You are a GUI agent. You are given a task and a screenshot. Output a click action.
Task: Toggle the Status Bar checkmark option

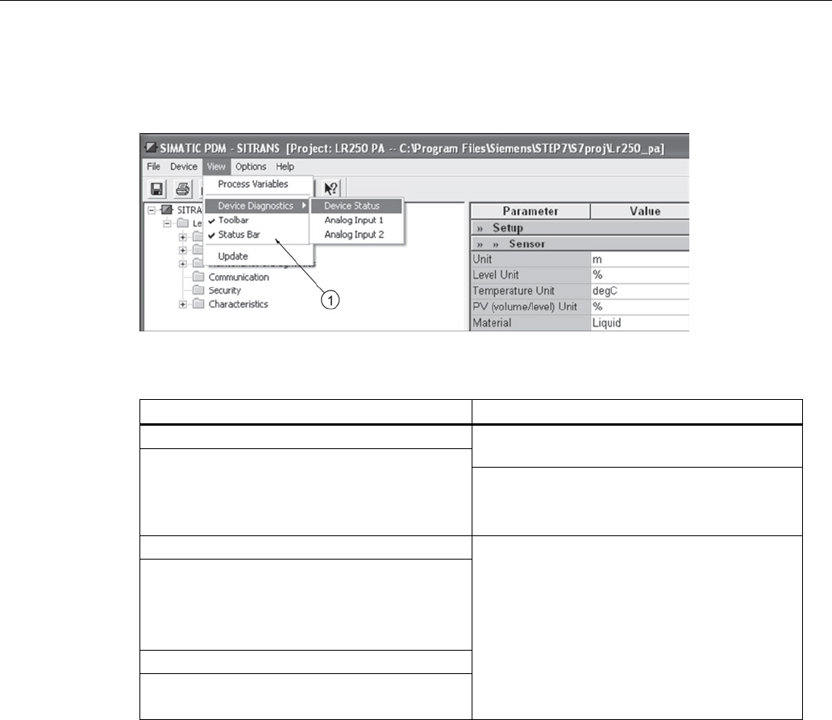[256, 235]
